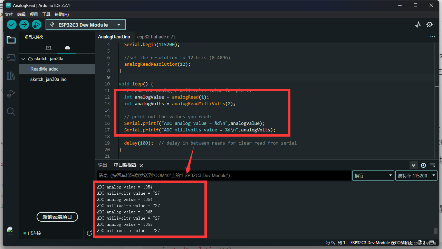The width and height of the screenshot is (442, 249).
Task: Click the serial message input field
Action: click(224, 176)
